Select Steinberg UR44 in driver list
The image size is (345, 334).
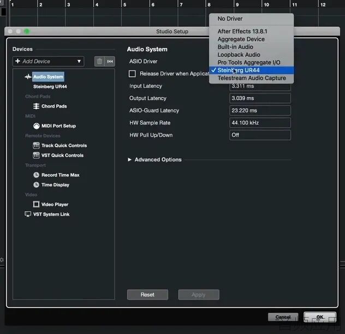click(x=251, y=70)
